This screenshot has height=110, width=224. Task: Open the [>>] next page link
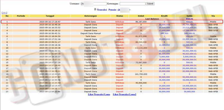coord(4,13)
